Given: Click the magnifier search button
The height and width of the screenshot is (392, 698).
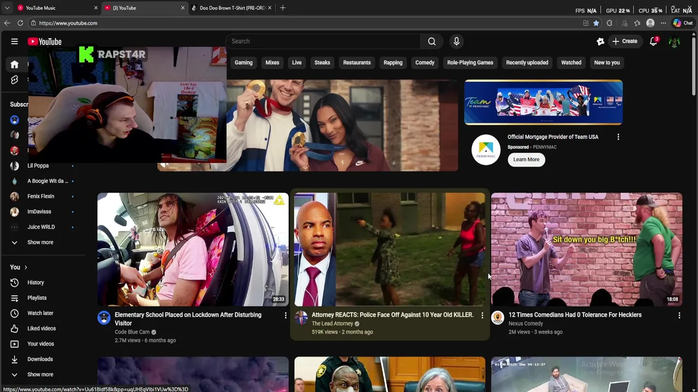Looking at the screenshot, I should [432, 41].
